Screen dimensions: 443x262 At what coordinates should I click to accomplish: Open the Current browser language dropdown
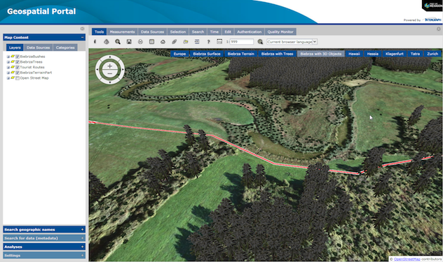292,42
